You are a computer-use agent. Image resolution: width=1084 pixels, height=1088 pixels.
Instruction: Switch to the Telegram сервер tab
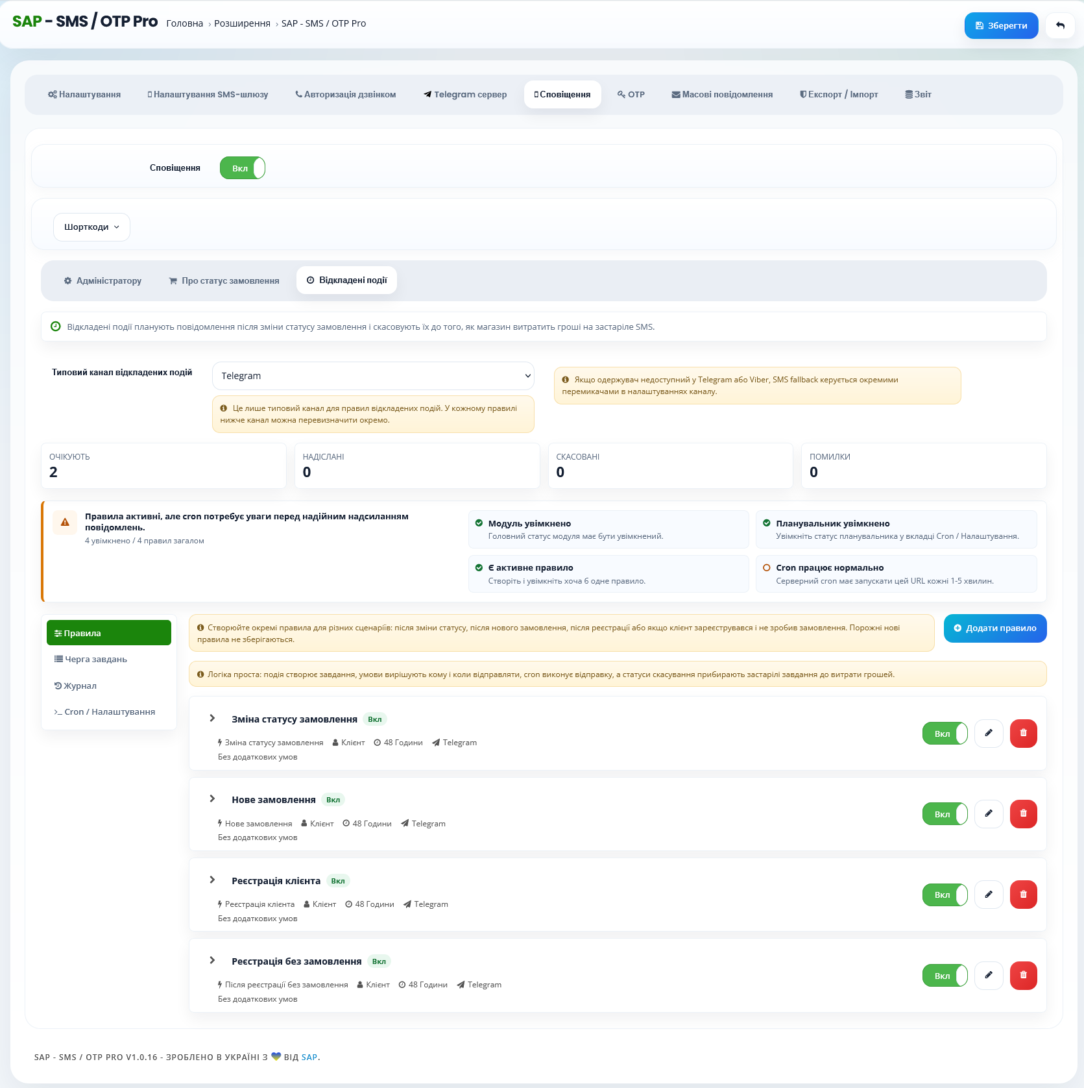465,94
